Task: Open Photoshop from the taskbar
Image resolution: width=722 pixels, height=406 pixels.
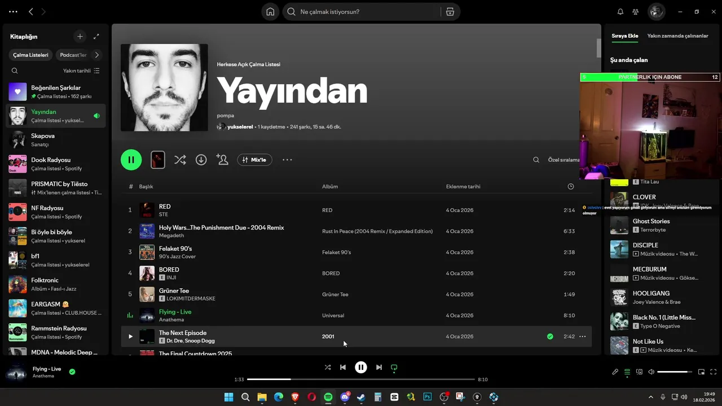Action: (428, 397)
